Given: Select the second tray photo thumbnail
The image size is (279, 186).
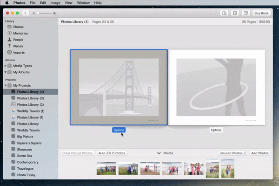Looking at the screenshot, I should 128,168.
